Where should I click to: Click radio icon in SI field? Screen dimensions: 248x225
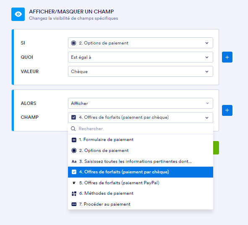tap(73, 43)
